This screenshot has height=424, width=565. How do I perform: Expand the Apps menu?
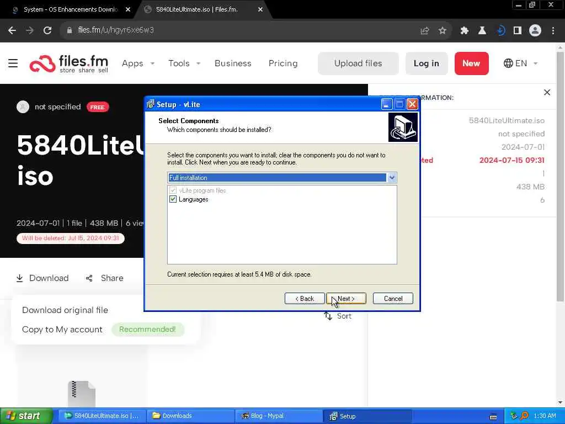point(138,63)
